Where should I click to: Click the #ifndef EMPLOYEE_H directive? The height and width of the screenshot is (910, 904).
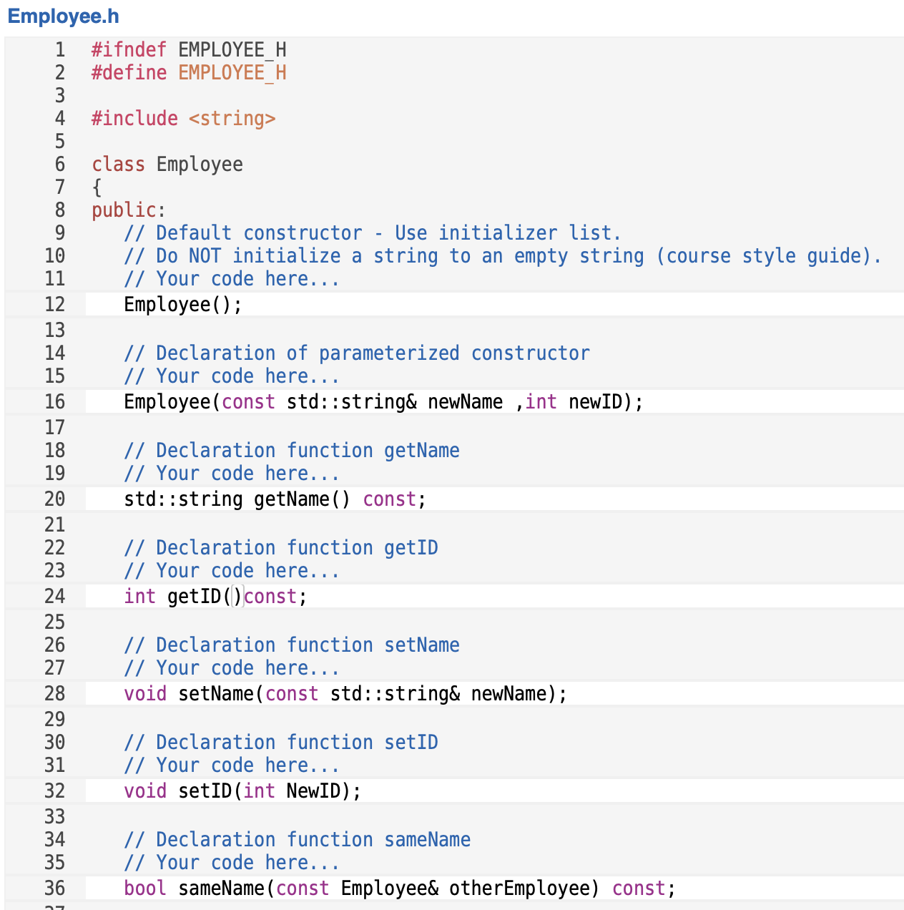(x=188, y=49)
